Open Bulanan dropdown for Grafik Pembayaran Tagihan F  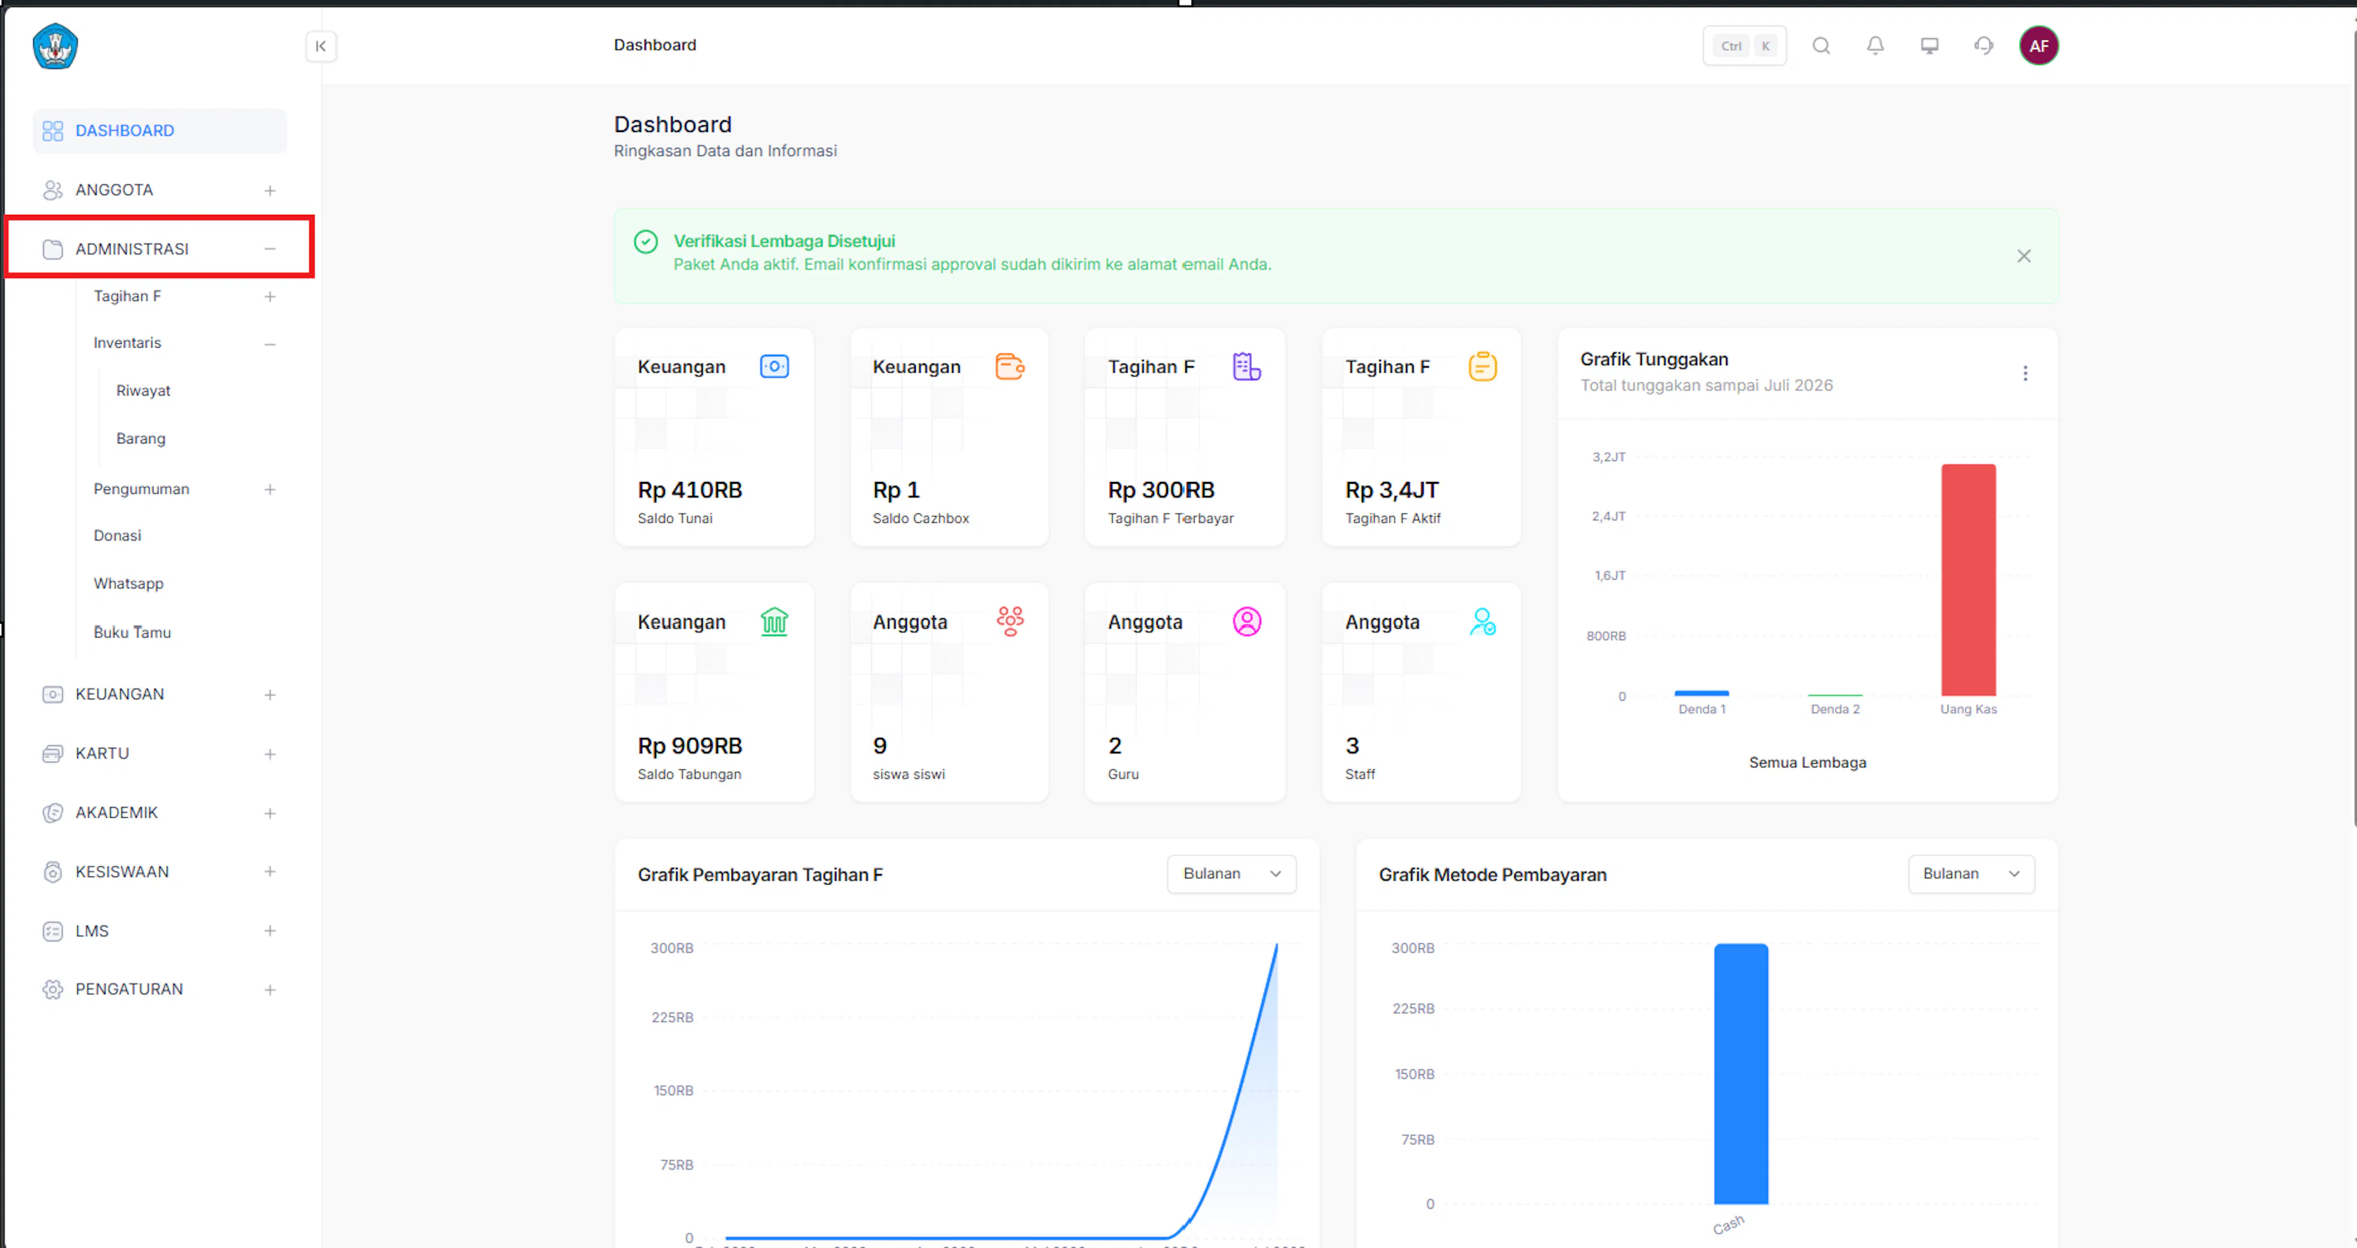(x=1231, y=874)
